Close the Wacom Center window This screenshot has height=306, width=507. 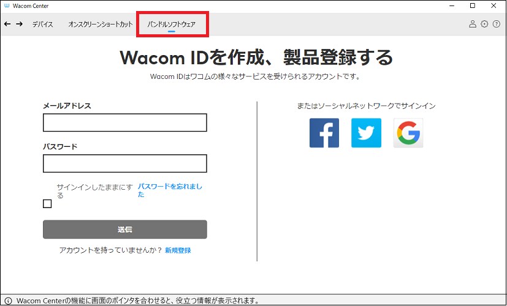(x=494, y=6)
